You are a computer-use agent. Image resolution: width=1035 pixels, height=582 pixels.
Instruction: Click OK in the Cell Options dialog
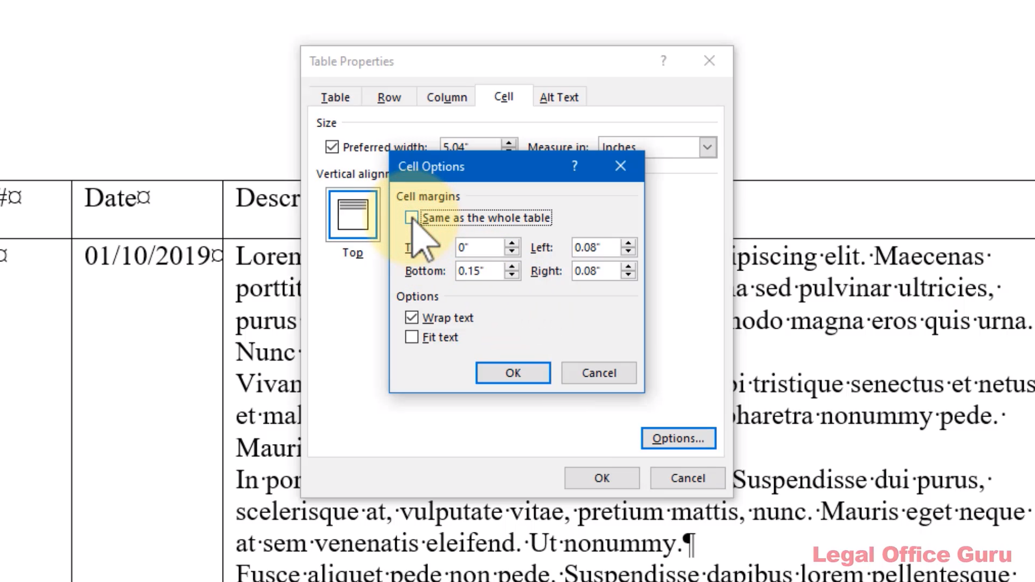[x=512, y=372]
